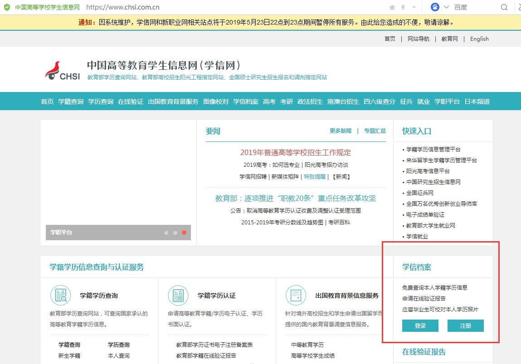Click the 学籍学历查询 round document icon
This screenshot has width=521, height=364.
60,295
